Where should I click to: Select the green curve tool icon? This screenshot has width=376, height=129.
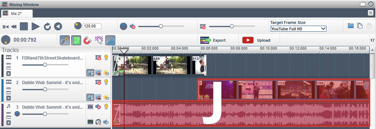tap(76, 40)
